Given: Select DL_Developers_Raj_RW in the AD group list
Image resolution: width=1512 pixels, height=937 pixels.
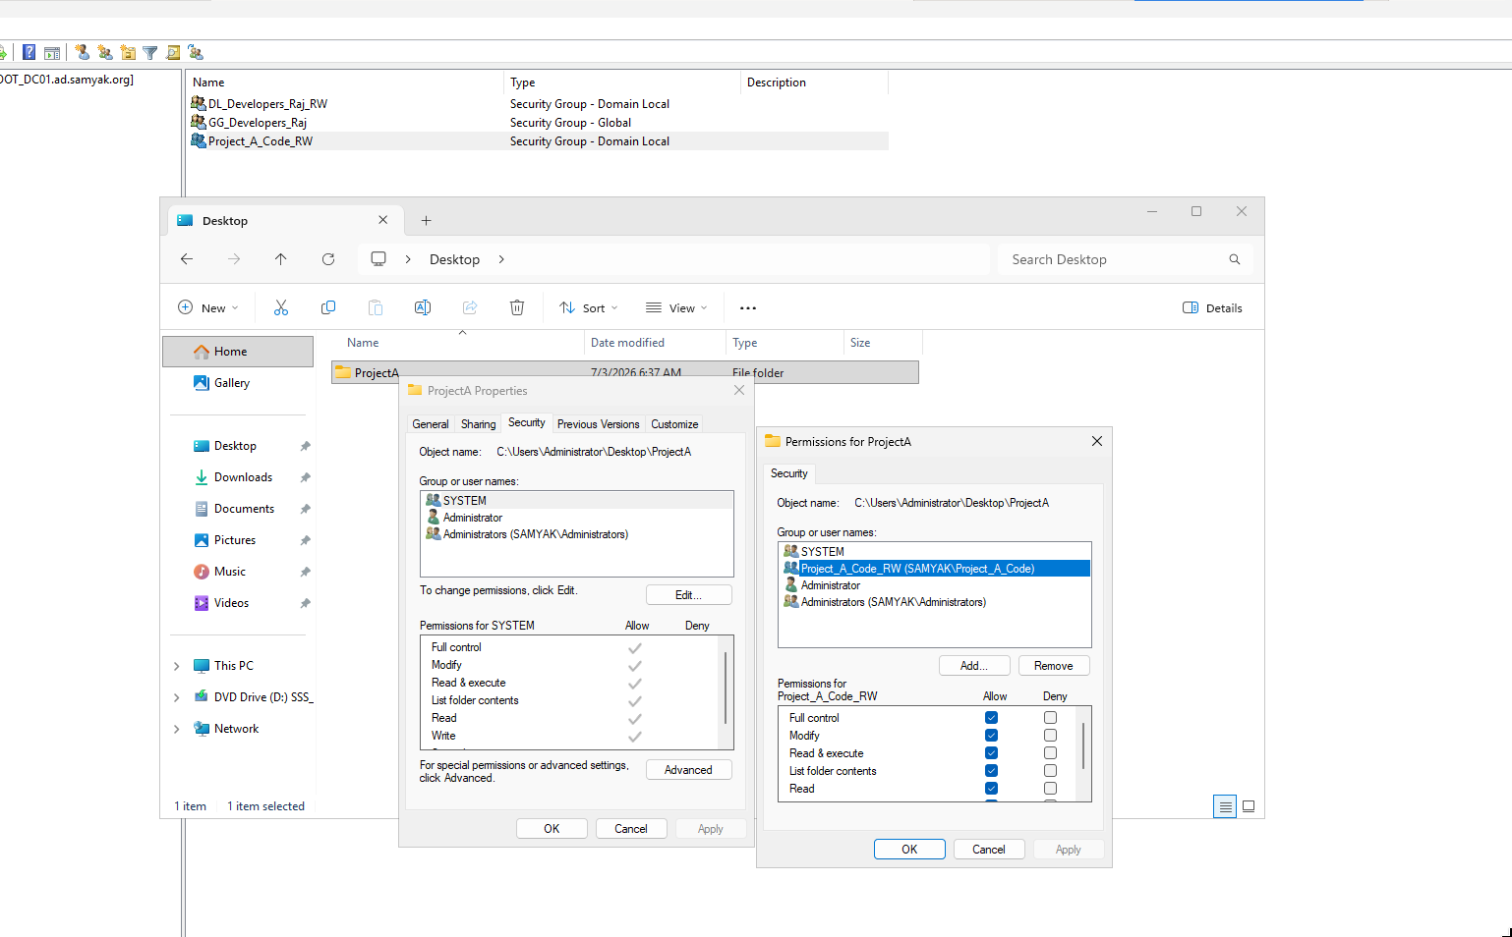Looking at the screenshot, I should point(267,104).
